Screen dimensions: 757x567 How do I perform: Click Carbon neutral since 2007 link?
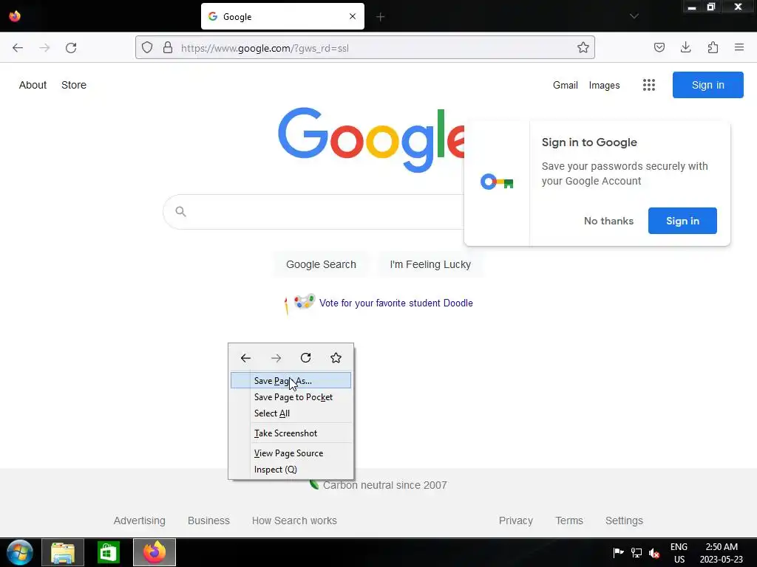pos(384,485)
